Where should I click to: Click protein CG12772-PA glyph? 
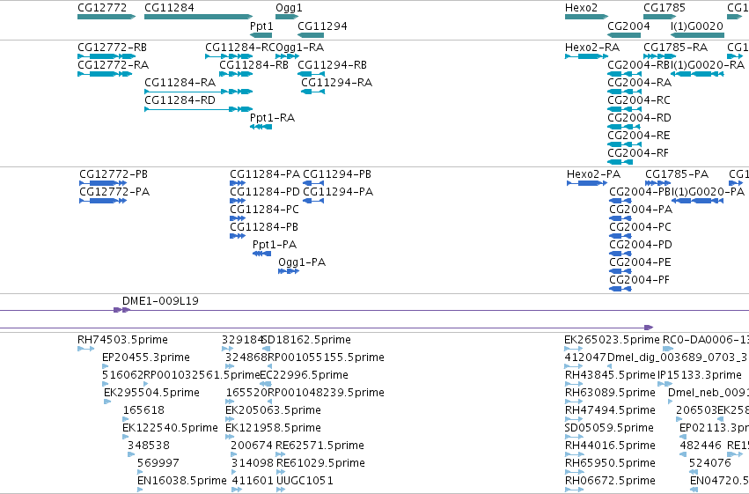[103, 201]
